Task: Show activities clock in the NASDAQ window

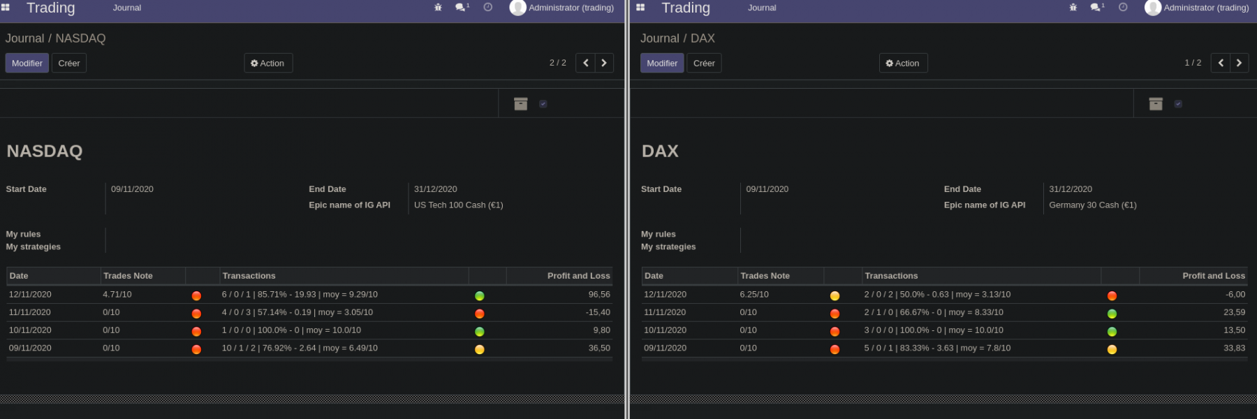Action: click(x=488, y=8)
